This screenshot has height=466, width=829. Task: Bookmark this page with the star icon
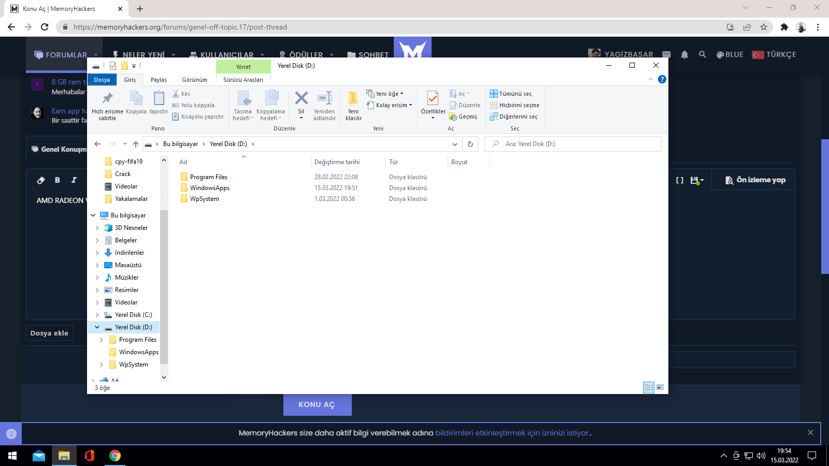764,27
